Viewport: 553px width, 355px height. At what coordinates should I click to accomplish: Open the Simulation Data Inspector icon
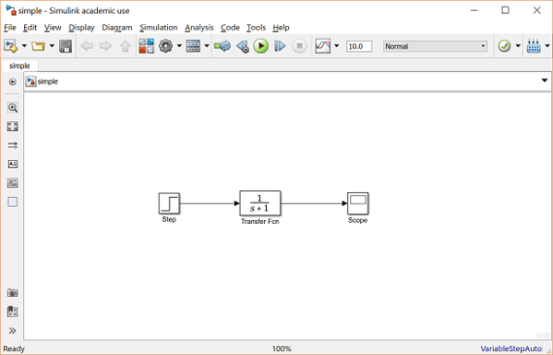(x=323, y=47)
